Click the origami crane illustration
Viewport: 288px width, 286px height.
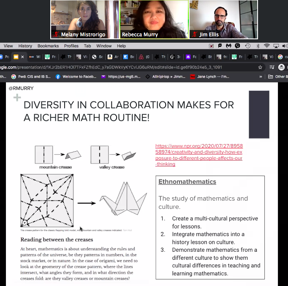coord(123,199)
